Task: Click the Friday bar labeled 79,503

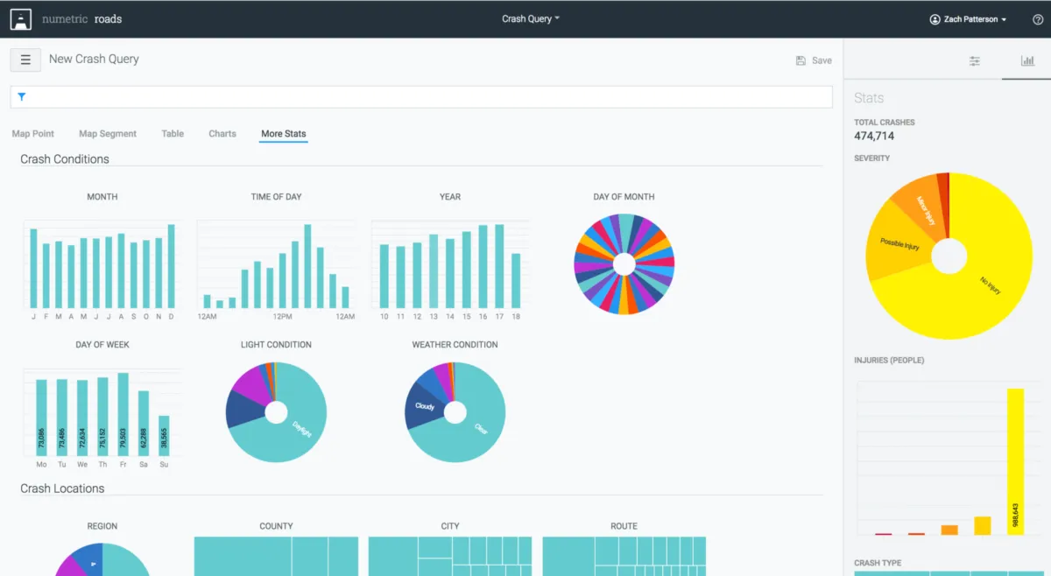Action: point(123,415)
